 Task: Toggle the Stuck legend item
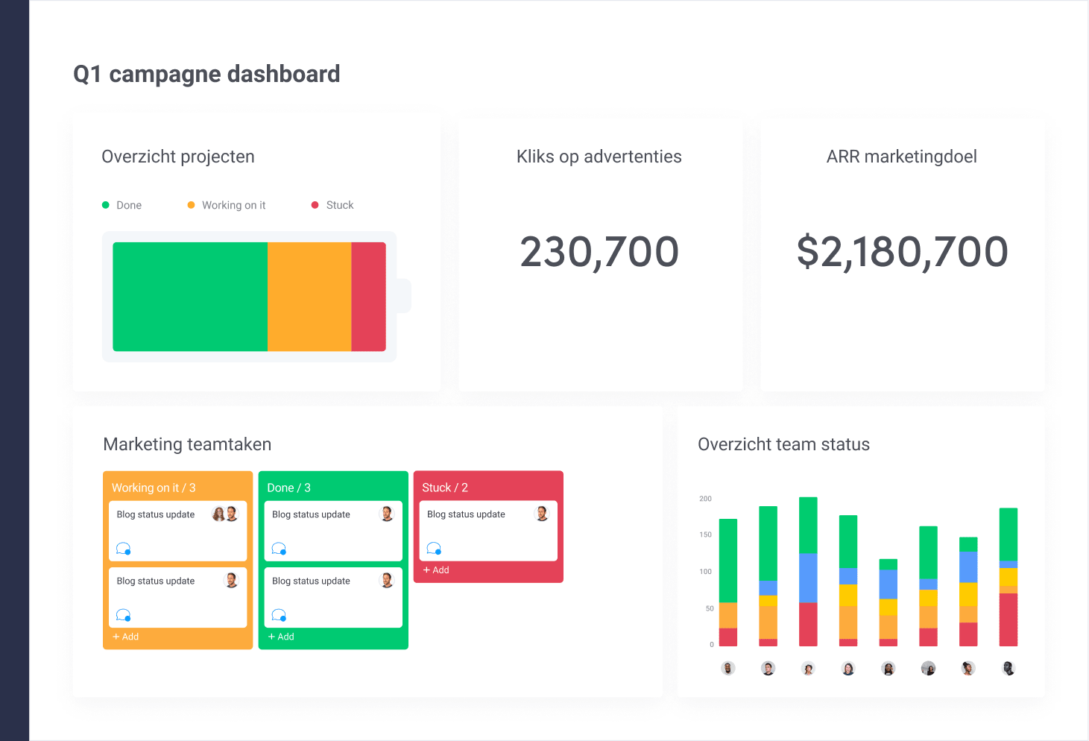[332, 205]
